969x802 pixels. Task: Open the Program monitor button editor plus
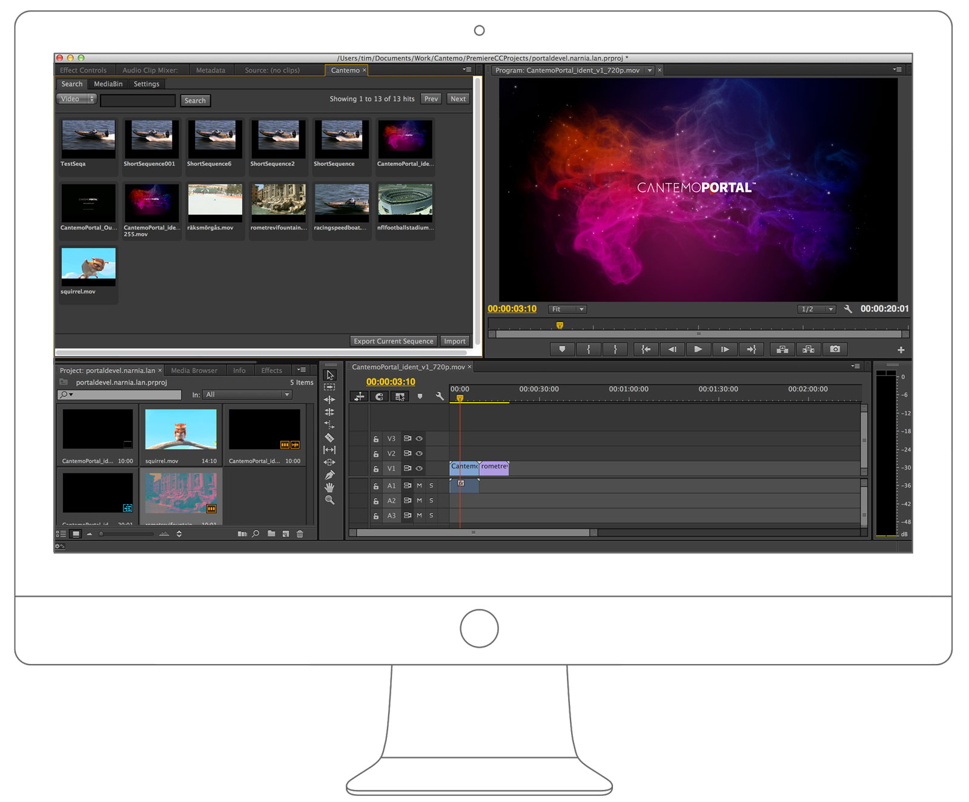tap(901, 350)
